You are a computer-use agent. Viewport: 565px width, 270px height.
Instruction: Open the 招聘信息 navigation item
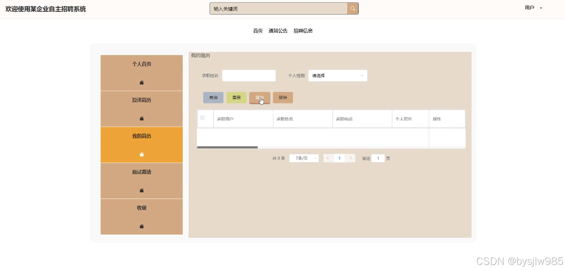[x=303, y=31]
